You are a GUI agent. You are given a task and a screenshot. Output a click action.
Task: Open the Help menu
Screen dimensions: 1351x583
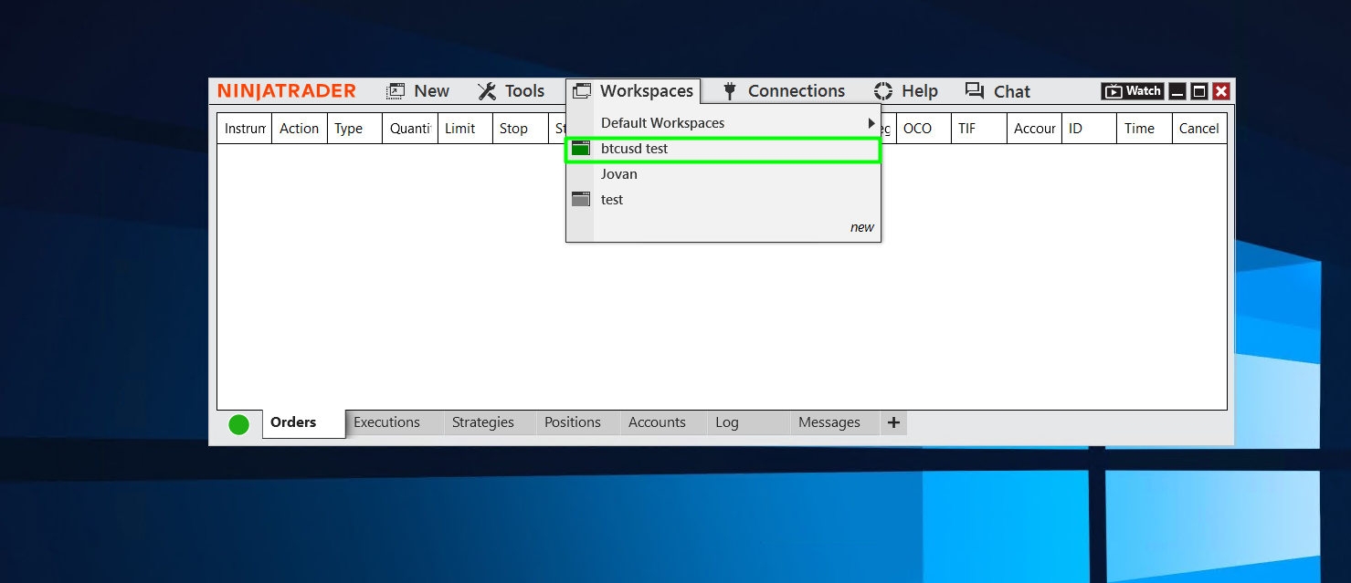tap(905, 91)
